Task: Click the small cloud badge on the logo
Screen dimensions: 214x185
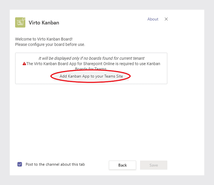Action: pos(24,19)
